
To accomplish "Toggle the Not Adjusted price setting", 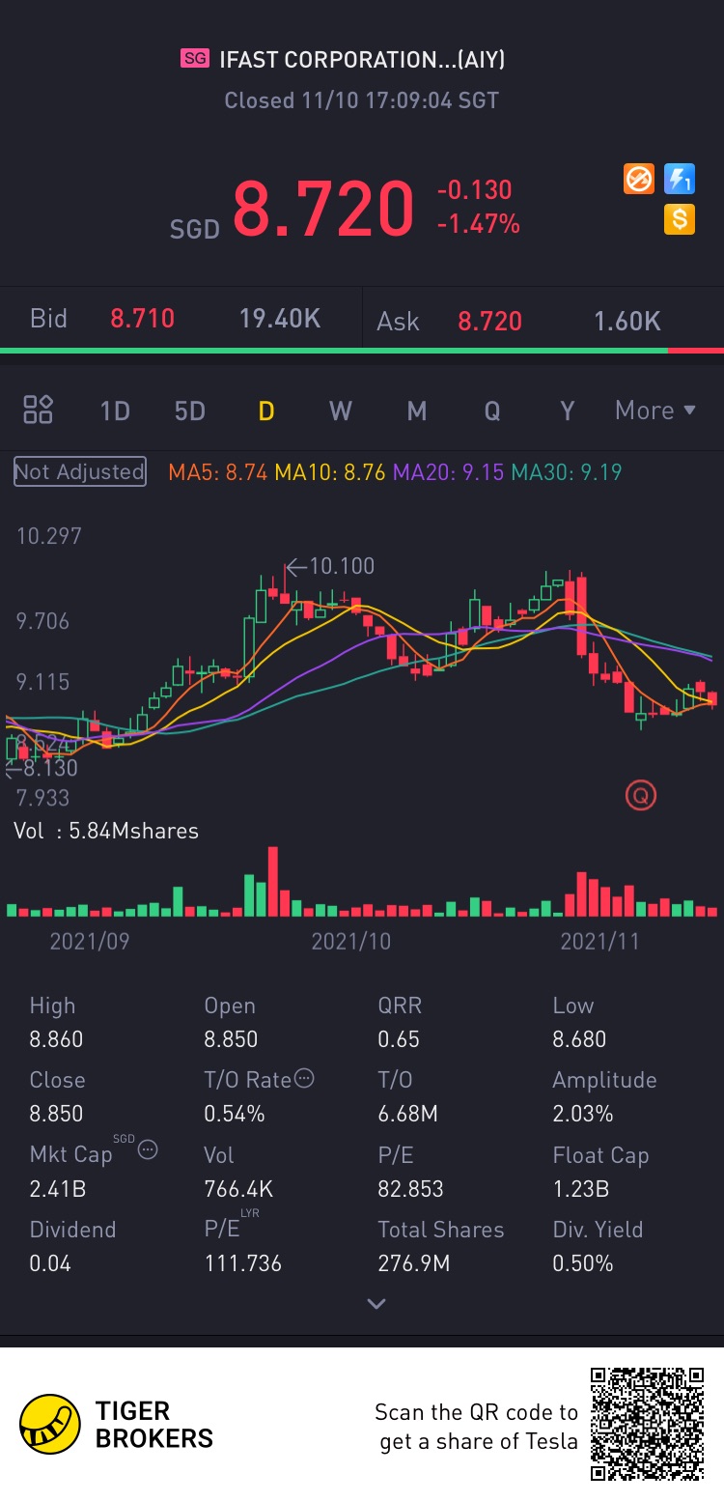I will [x=80, y=471].
